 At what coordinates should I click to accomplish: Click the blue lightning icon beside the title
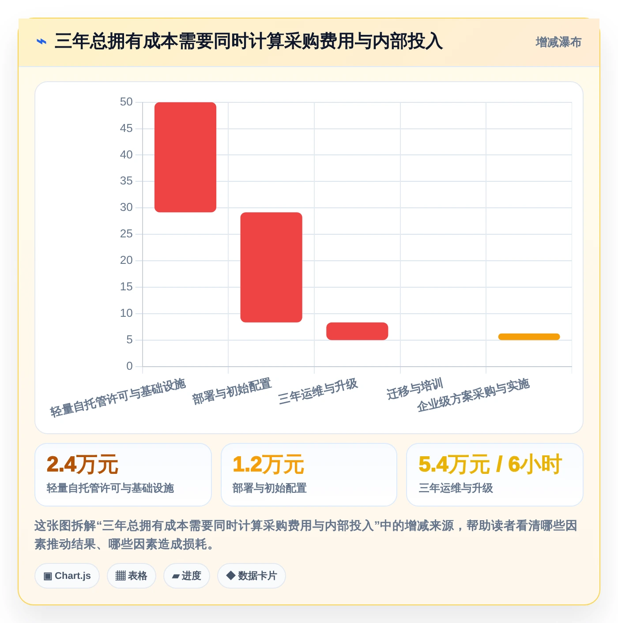[x=41, y=41]
